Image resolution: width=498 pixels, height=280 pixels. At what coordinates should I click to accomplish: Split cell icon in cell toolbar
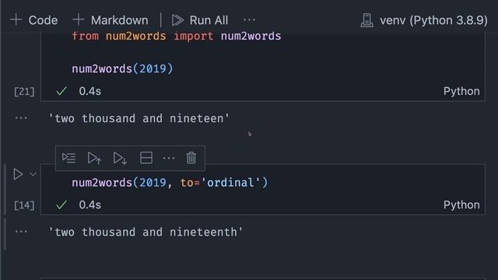pyautogui.click(x=146, y=158)
